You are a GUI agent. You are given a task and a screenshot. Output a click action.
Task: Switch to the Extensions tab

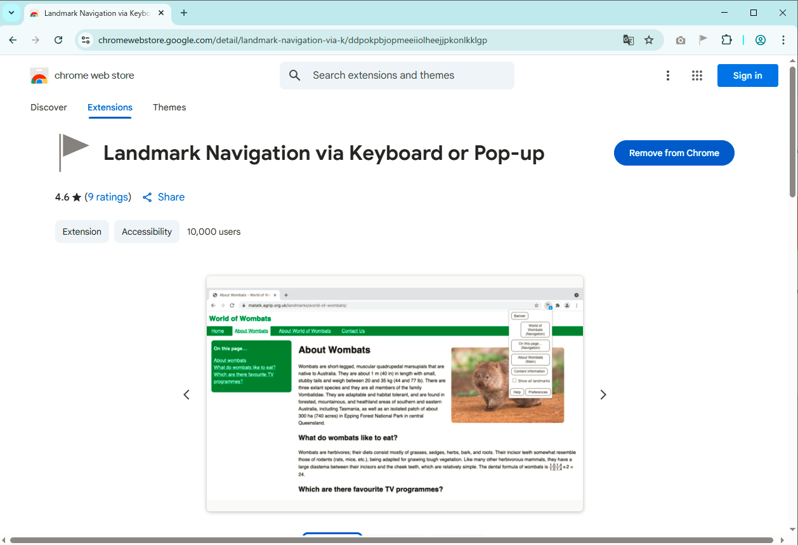[x=110, y=107]
